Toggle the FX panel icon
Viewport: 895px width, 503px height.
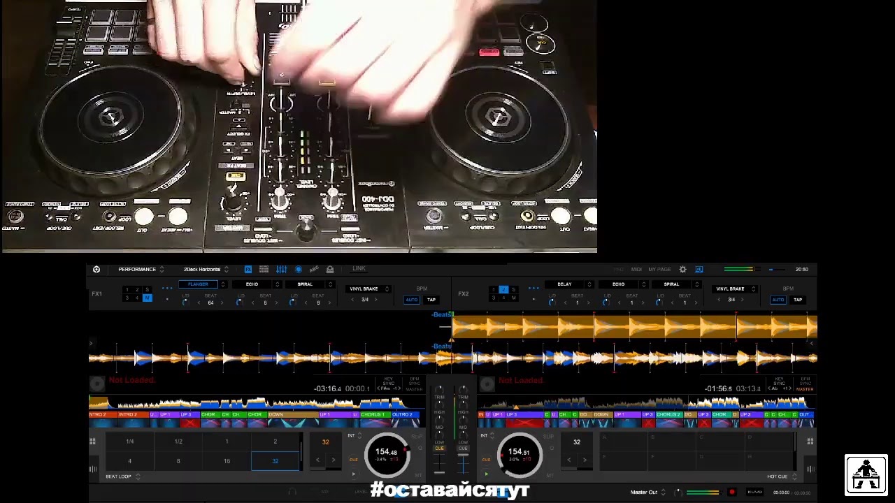tap(248, 269)
